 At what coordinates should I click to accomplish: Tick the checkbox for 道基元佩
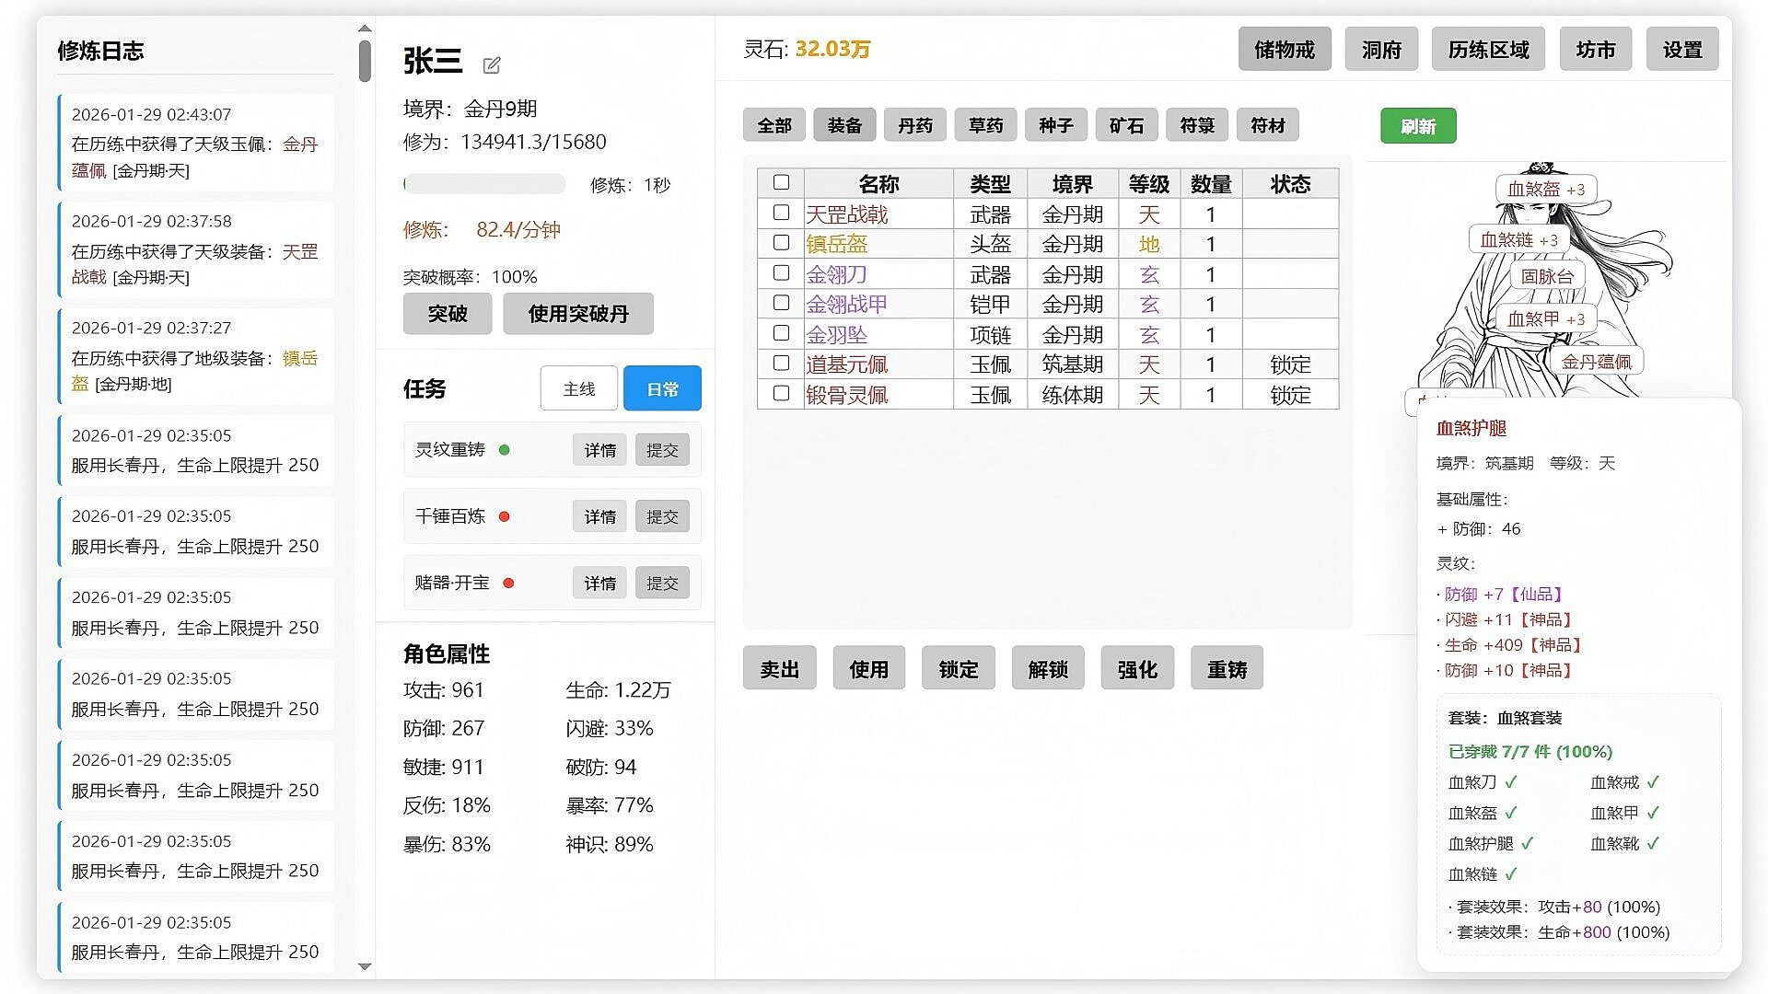pyautogui.click(x=781, y=363)
